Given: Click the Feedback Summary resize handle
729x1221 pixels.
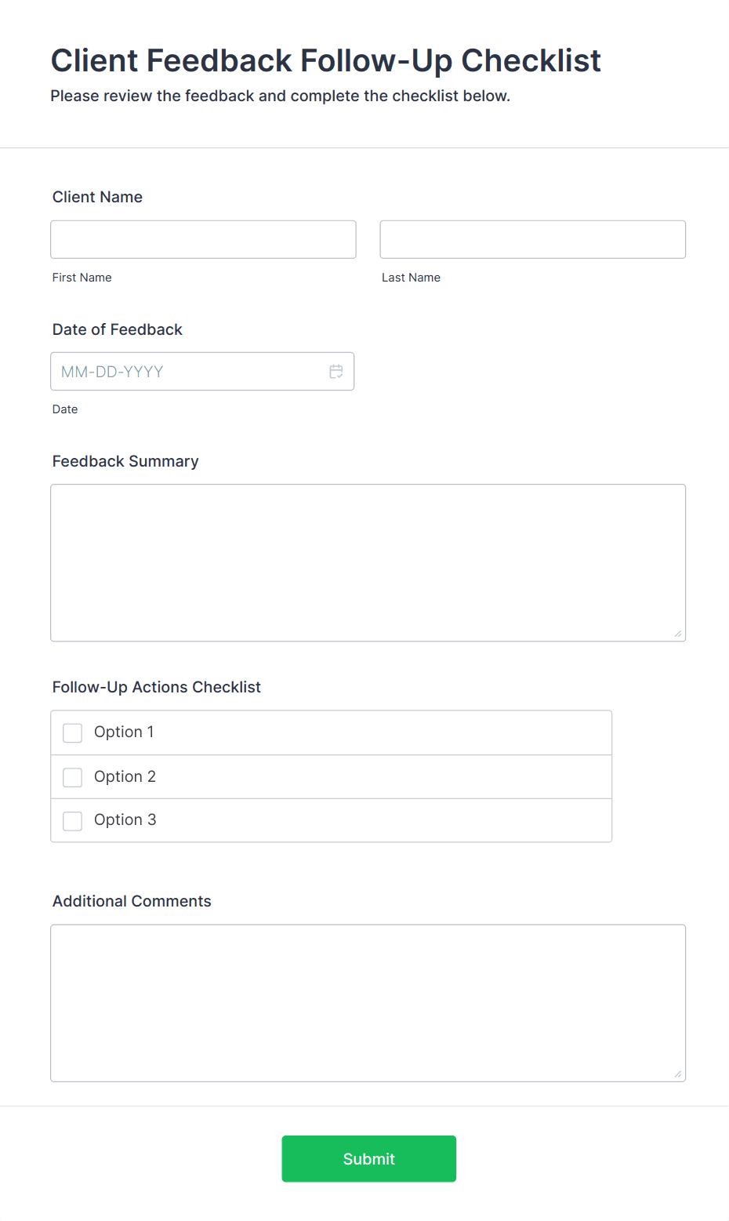Looking at the screenshot, I should 677,634.
